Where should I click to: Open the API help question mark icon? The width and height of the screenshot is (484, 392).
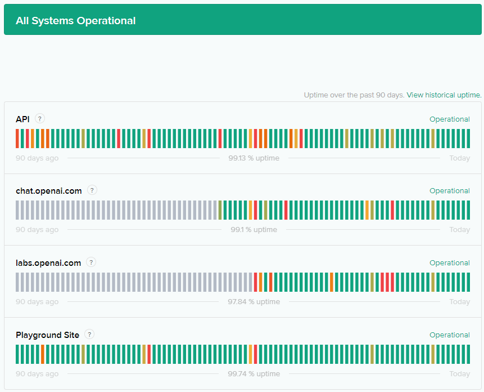point(39,119)
